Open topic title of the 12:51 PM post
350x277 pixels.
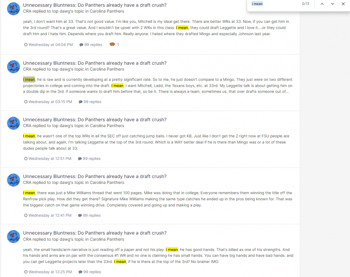95,120
